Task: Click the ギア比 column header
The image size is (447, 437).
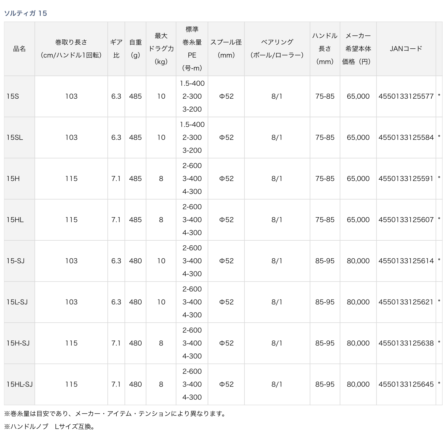Action: click(x=116, y=49)
